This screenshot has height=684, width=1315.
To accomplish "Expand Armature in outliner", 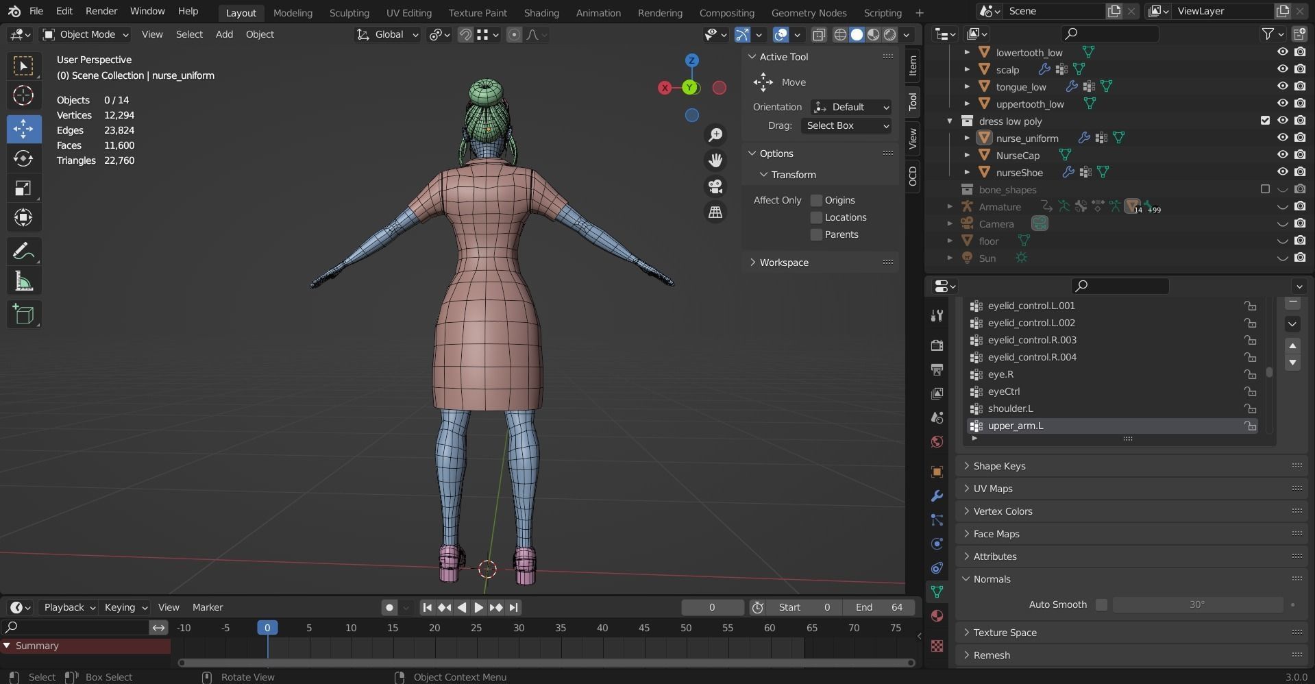I will tap(950, 206).
